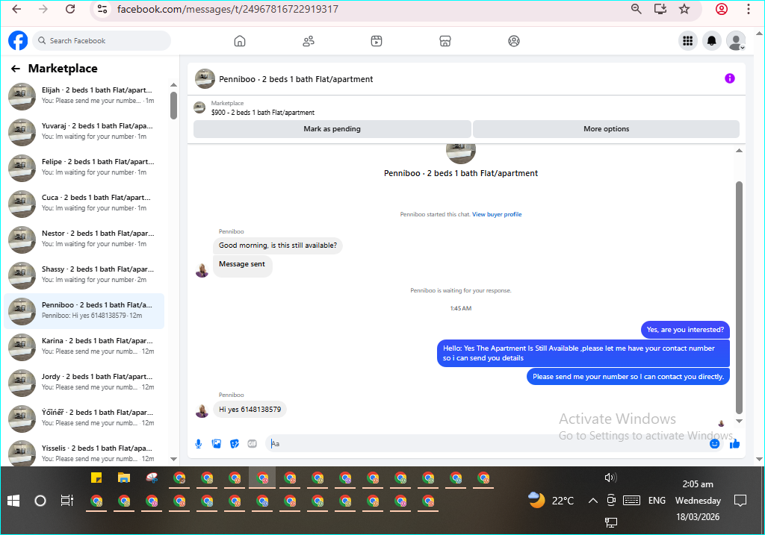Open the emoji picker

[x=714, y=444]
